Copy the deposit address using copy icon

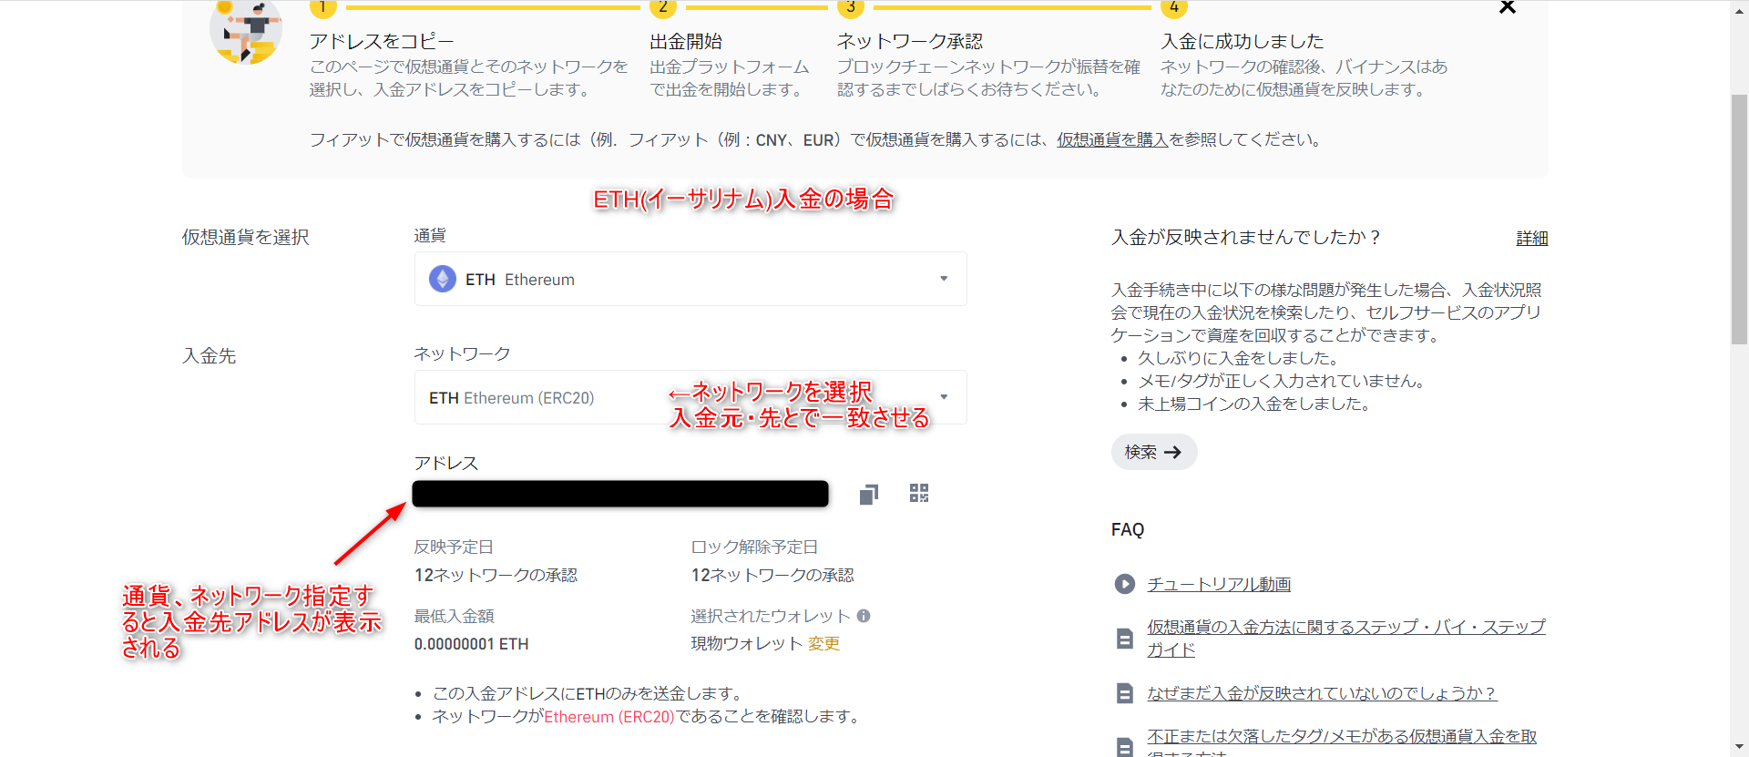(868, 494)
